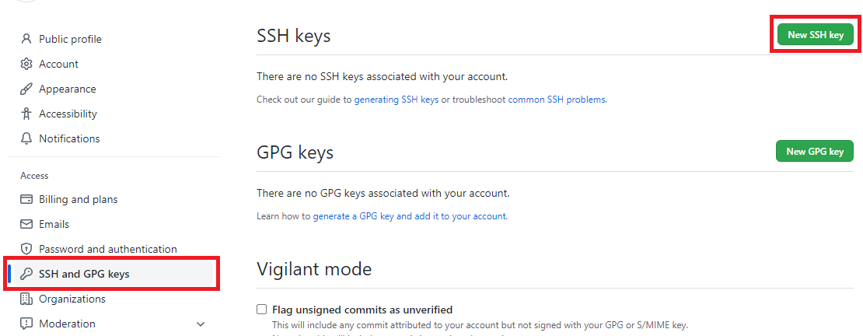863x336 pixels.
Task: Click the New SSH key button
Action: pos(815,35)
